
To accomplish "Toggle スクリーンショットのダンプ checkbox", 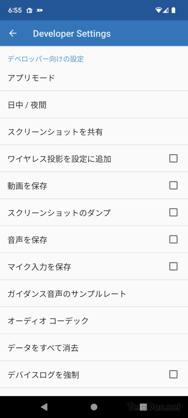I will coord(173,212).
